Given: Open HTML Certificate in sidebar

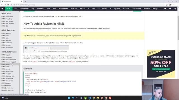Looking at the screenshot, I should point(6,43).
